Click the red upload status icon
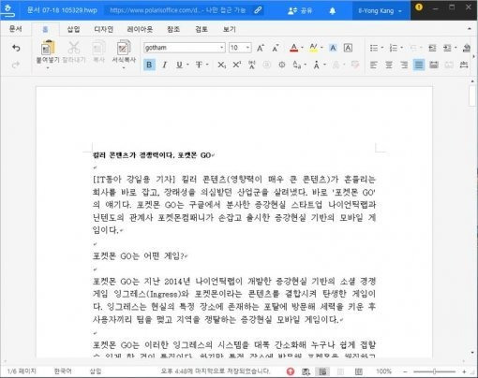478x378 pixels. (x=291, y=371)
